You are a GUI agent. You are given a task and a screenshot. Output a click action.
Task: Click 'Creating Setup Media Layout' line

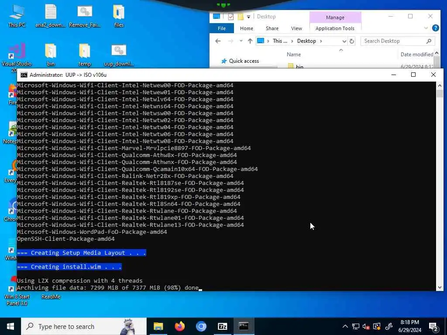point(82,253)
